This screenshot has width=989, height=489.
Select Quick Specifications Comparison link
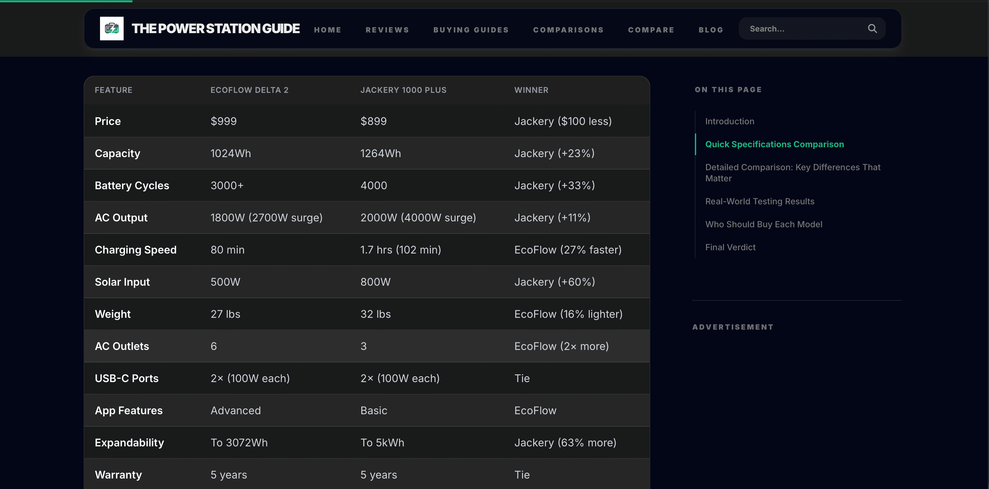pos(775,144)
